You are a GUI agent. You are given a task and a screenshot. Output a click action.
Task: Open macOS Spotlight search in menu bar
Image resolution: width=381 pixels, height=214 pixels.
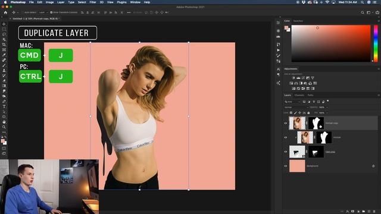click(x=363, y=2)
